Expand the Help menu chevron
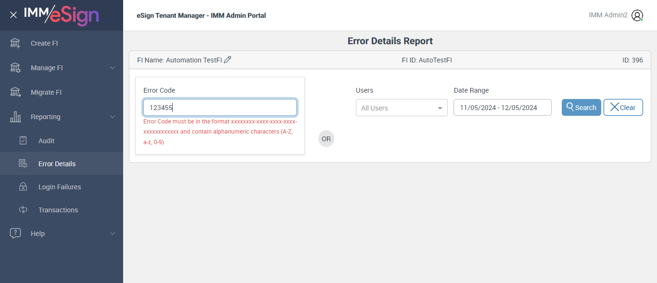Viewport: 657px width, 283px height. 113,234
